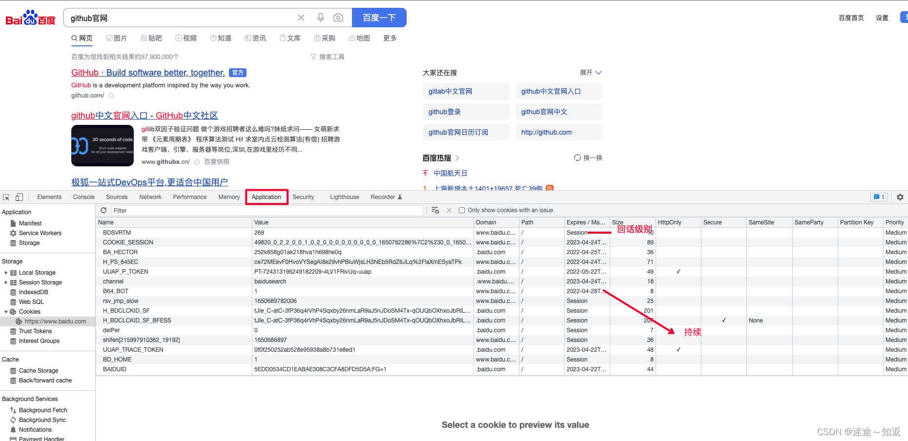Open DevTools settings gear icon
Image resolution: width=908 pixels, height=441 pixels.
(900, 197)
